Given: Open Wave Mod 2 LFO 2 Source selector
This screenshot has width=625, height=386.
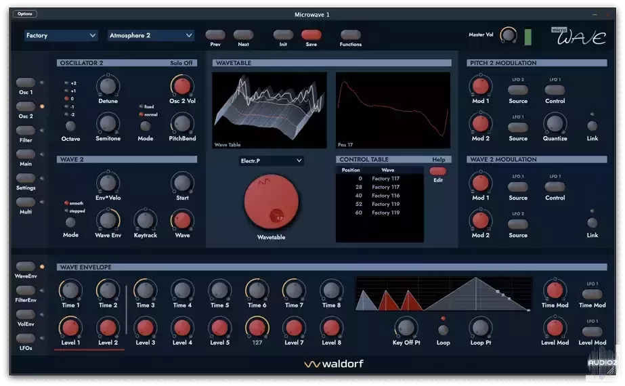Looking at the screenshot, I should tap(518, 224).
